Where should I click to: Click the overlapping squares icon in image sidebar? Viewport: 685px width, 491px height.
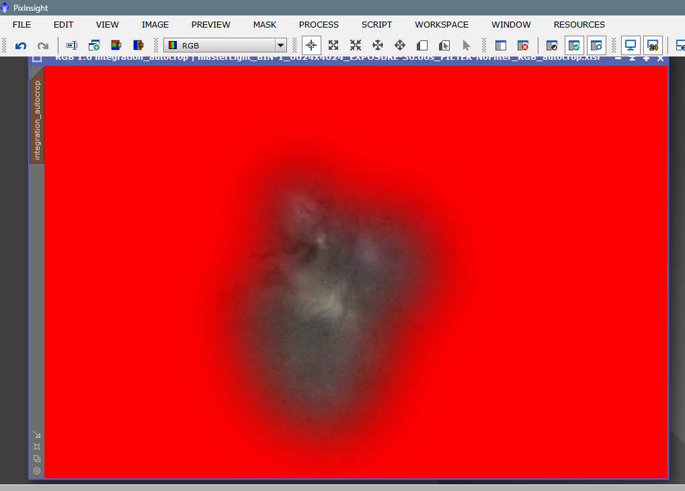pyautogui.click(x=37, y=459)
